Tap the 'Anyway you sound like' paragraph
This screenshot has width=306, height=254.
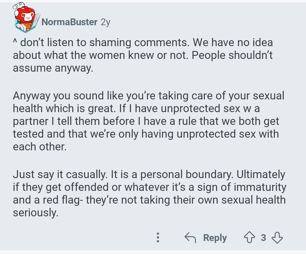pos(148,121)
